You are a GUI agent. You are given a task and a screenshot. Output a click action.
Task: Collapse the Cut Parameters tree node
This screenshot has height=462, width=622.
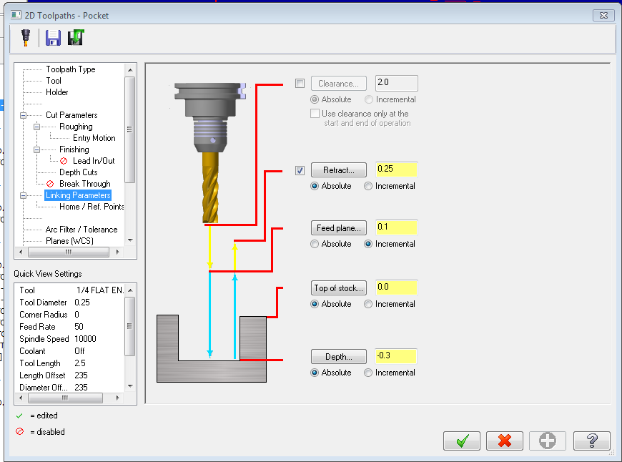click(24, 115)
